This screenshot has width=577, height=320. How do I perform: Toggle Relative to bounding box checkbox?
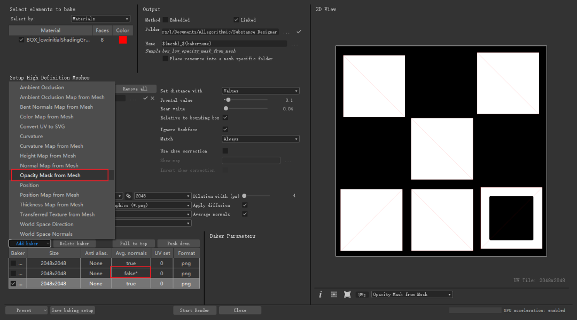[x=225, y=117]
